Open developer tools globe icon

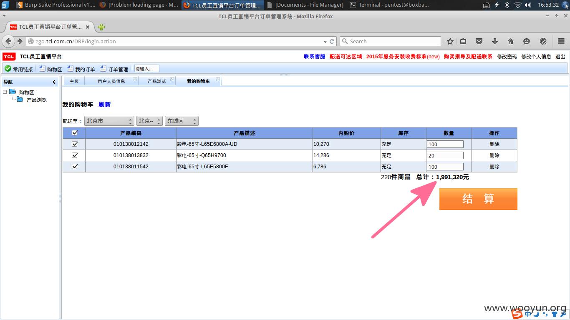(543, 41)
